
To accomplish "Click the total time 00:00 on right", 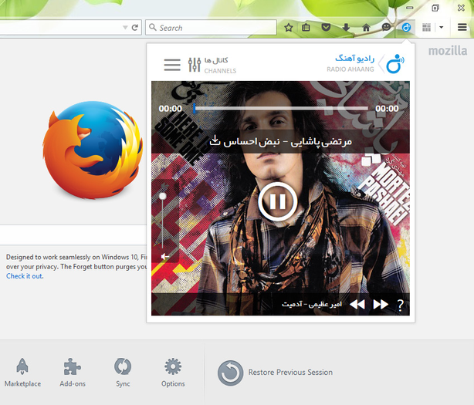I will (x=387, y=109).
